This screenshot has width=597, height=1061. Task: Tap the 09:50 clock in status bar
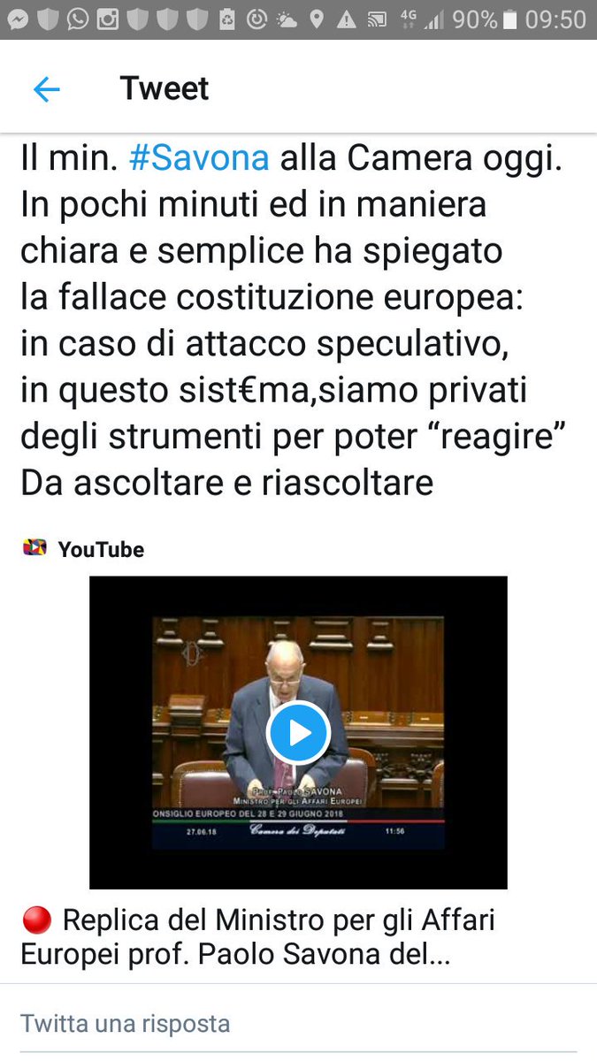pos(555,19)
